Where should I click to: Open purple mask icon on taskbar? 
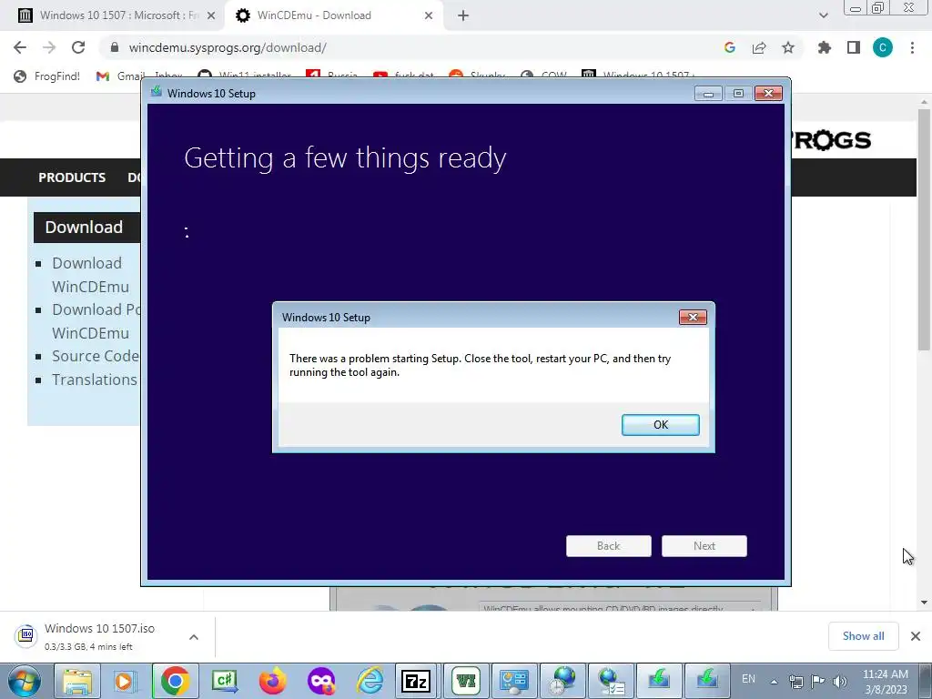point(321,681)
